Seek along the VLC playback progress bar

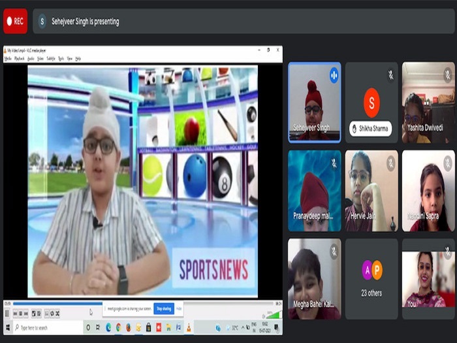(143, 304)
